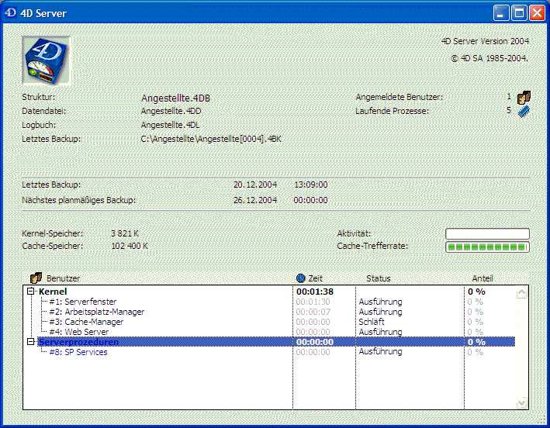Select the #1: Serverfenster process
550x428 pixels.
coord(81,302)
